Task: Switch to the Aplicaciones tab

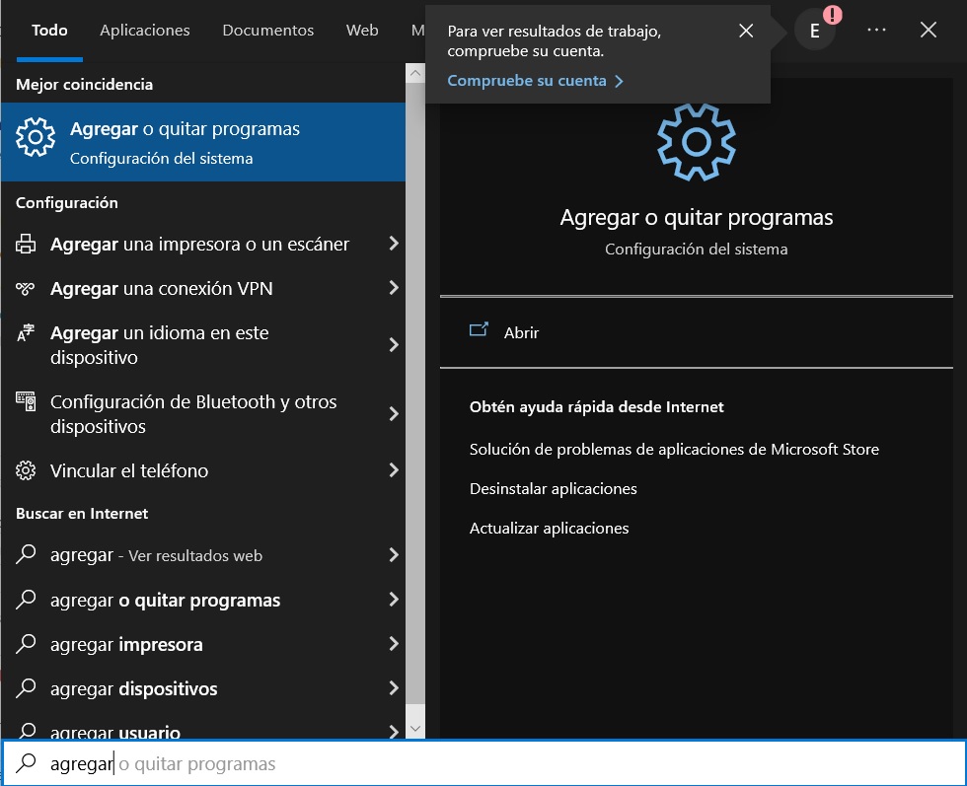Action: coord(145,31)
